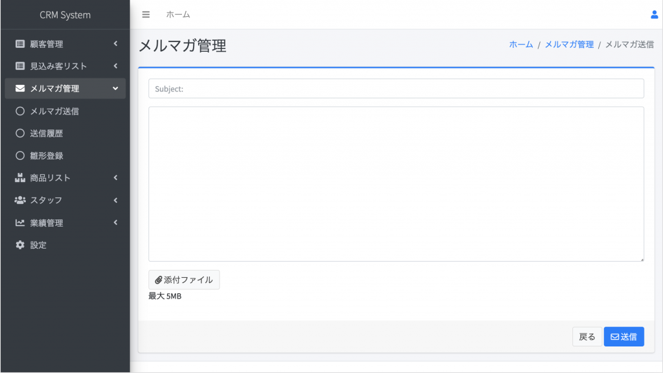
Task: Open the user profile icon
Action: (654, 14)
